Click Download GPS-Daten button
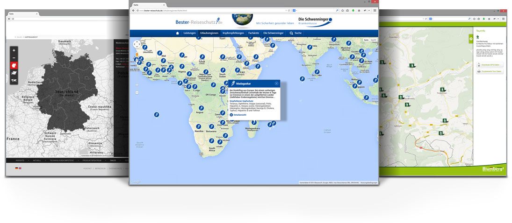Image resolution: width=512 pixels, height=223 pixels. coord(490,65)
